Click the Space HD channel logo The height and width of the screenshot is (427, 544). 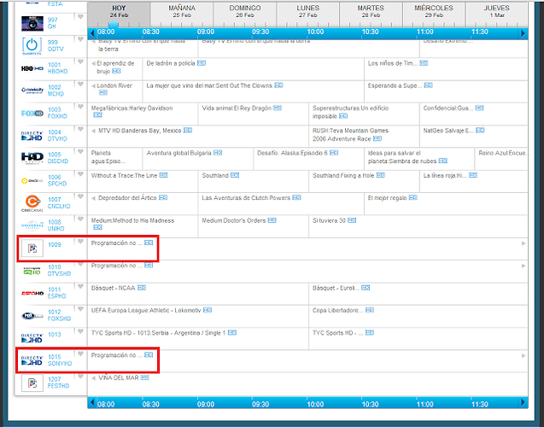32,179
